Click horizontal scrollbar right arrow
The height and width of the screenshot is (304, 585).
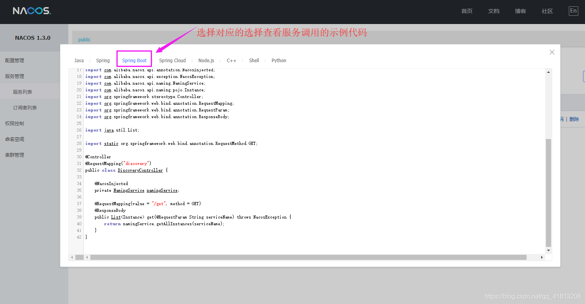pyautogui.click(x=542, y=257)
